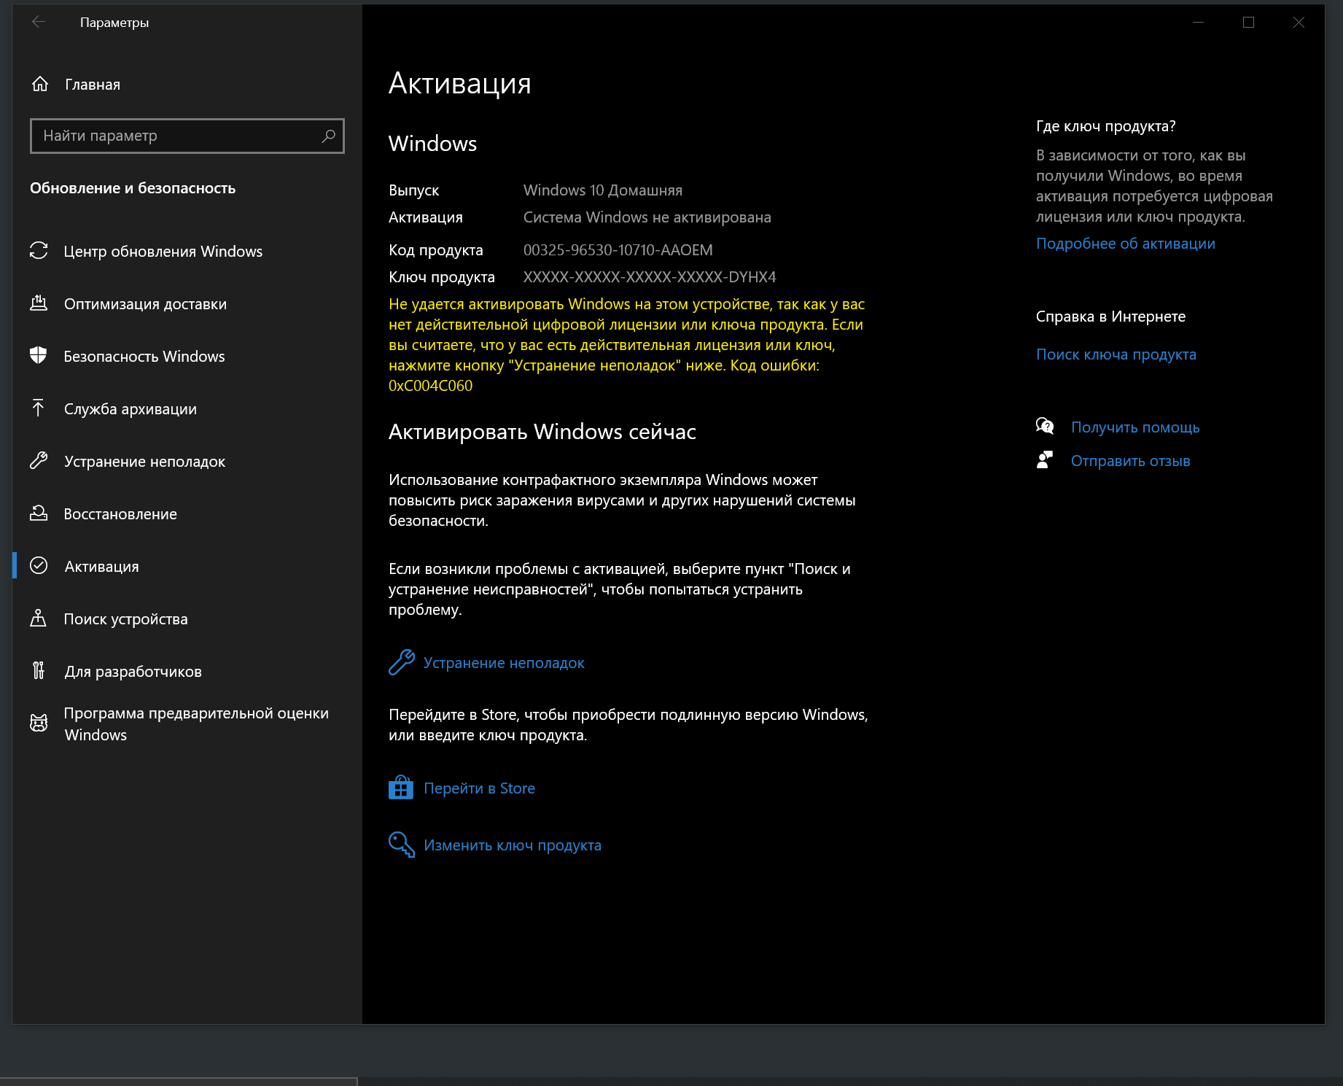
Task: Close the Параметры window
Action: pyautogui.click(x=1299, y=22)
